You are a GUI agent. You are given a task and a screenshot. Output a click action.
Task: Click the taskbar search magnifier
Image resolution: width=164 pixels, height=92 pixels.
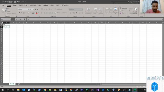(8, 90)
